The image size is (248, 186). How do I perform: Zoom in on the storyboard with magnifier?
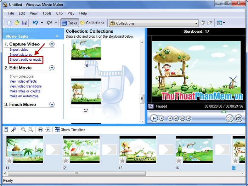pyautogui.click(x=23, y=130)
